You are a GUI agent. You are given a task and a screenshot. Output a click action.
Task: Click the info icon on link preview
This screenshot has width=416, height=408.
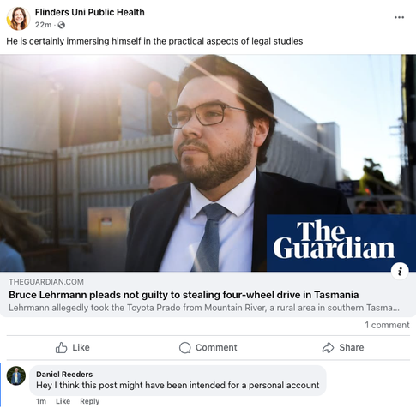(400, 271)
